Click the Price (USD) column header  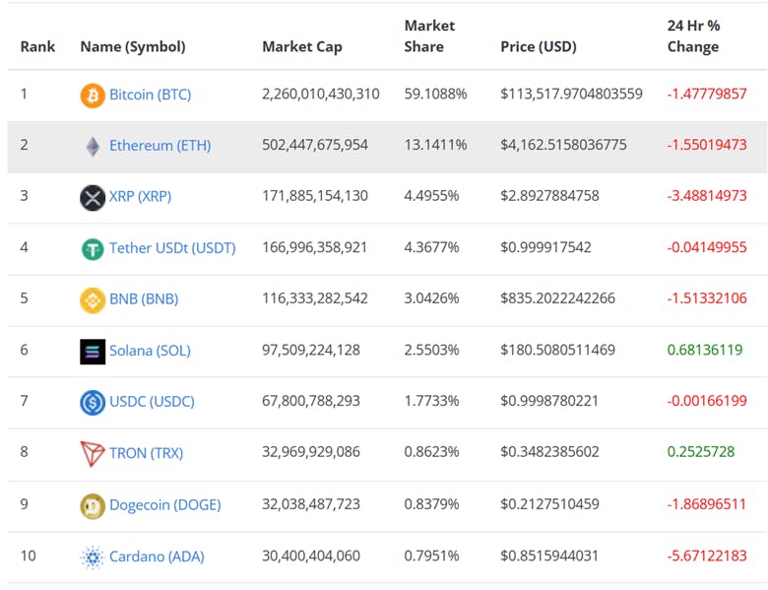coord(539,47)
